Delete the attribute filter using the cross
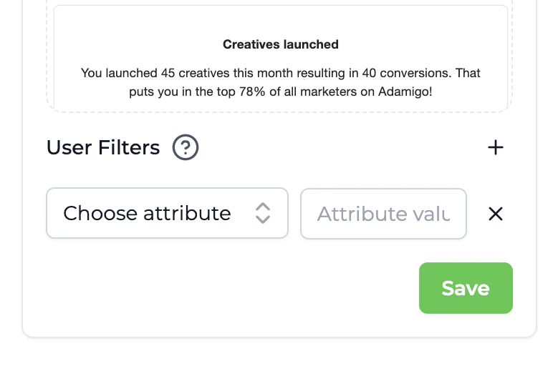Viewport: 553px width, 366px height. [x=496, y=214]
